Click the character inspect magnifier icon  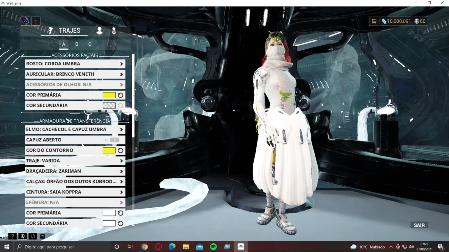click(x=22, y=236)
